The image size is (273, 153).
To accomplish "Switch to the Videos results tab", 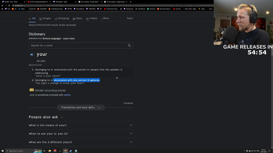I will click(x=92, y=18).
